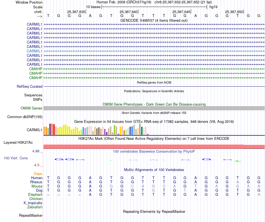The width and height of the screenshot is (265, 222).
Task: Click the RefSeq Curated dark blue intron line
Action: click(x=154, y=86)
